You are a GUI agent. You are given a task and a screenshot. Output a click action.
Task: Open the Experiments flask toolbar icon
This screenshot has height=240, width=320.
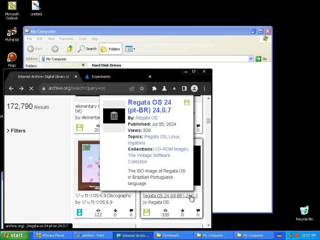point(164,88)
